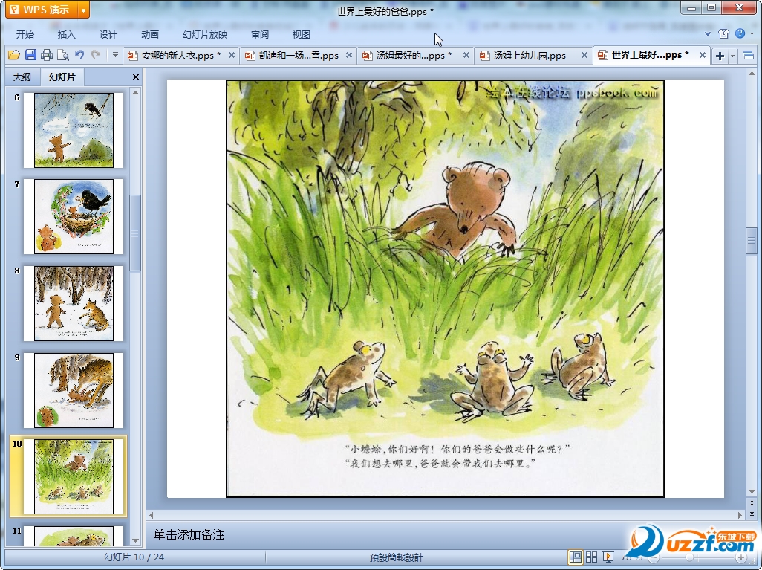Open Print Preview icon
This screenshot has height=570, width=762.
pyautogui.click(x=62, y=55)
